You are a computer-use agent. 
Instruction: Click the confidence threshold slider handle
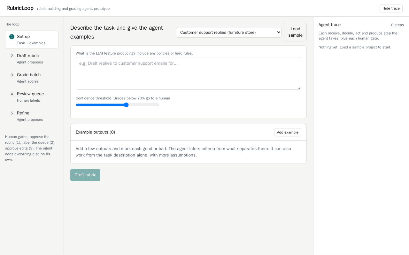tap(126, 105)
